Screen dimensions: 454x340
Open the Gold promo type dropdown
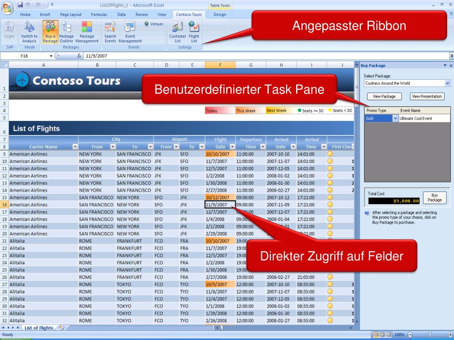click(395, 118)
